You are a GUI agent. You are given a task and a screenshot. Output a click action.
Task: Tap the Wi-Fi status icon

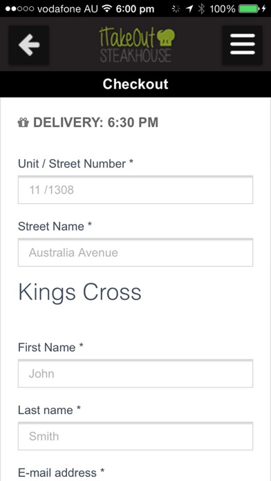106,8
